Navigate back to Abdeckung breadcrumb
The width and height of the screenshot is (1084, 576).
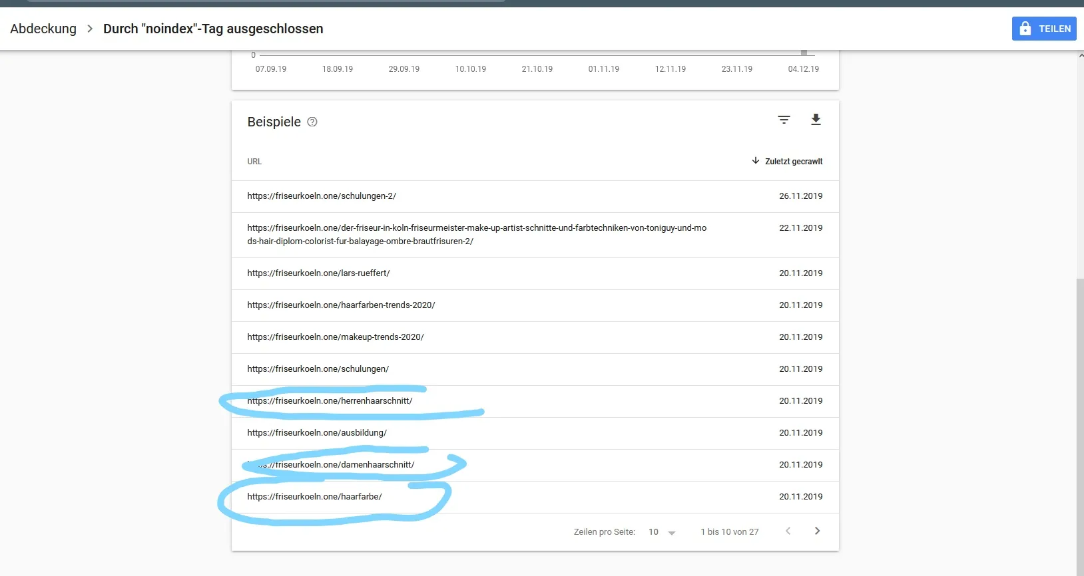pos(43,29)
